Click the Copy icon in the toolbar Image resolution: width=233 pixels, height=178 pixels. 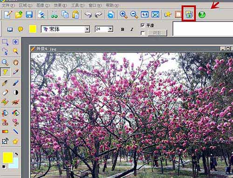point(65,14)
